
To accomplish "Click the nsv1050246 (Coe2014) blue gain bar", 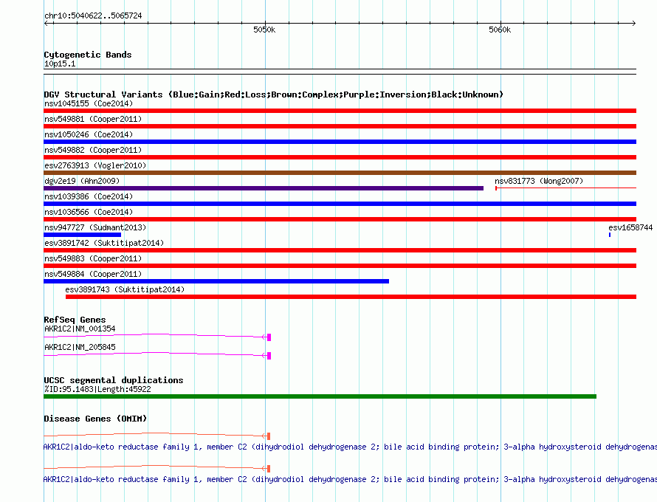I will coord(340,142).
